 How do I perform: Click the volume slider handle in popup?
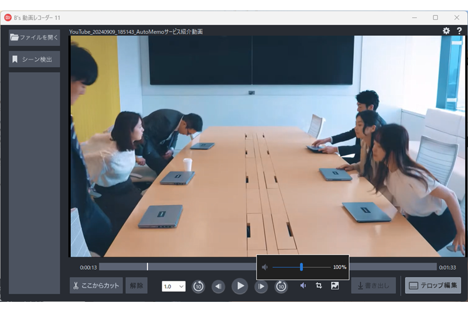301,267
